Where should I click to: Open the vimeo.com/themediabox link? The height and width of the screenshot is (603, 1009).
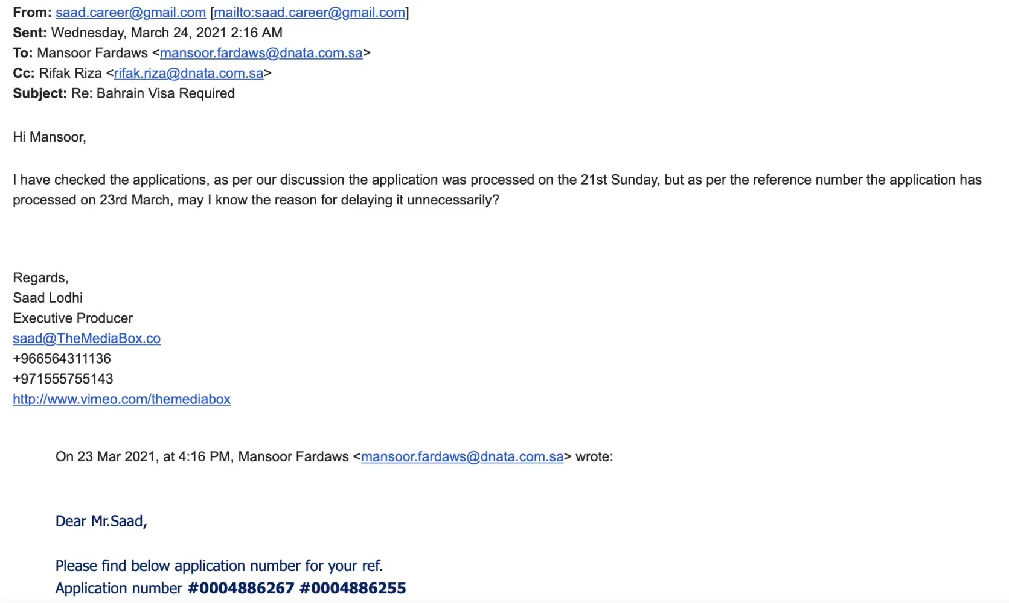pos(121,399)
